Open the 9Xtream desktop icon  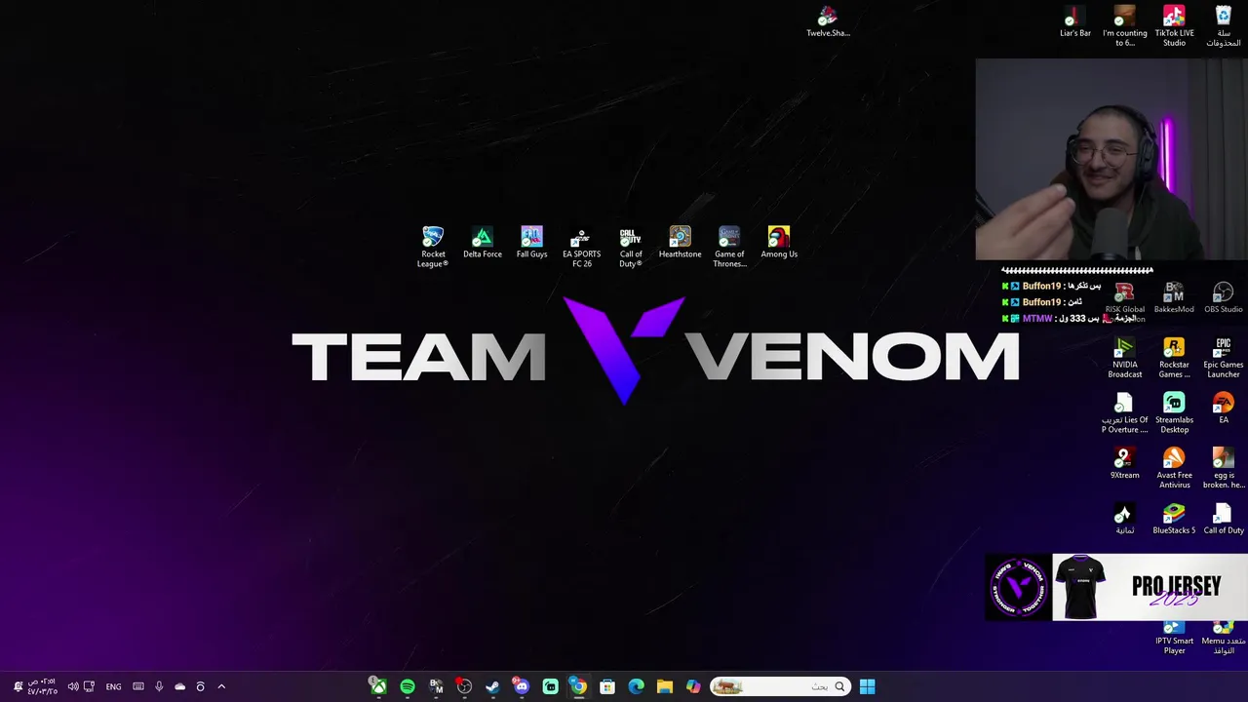tap(1125, 463)
